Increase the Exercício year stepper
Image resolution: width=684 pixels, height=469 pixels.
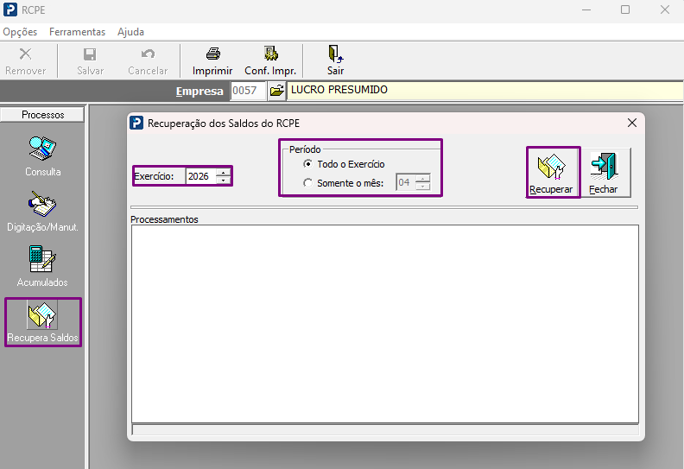[x=224, y=172]
